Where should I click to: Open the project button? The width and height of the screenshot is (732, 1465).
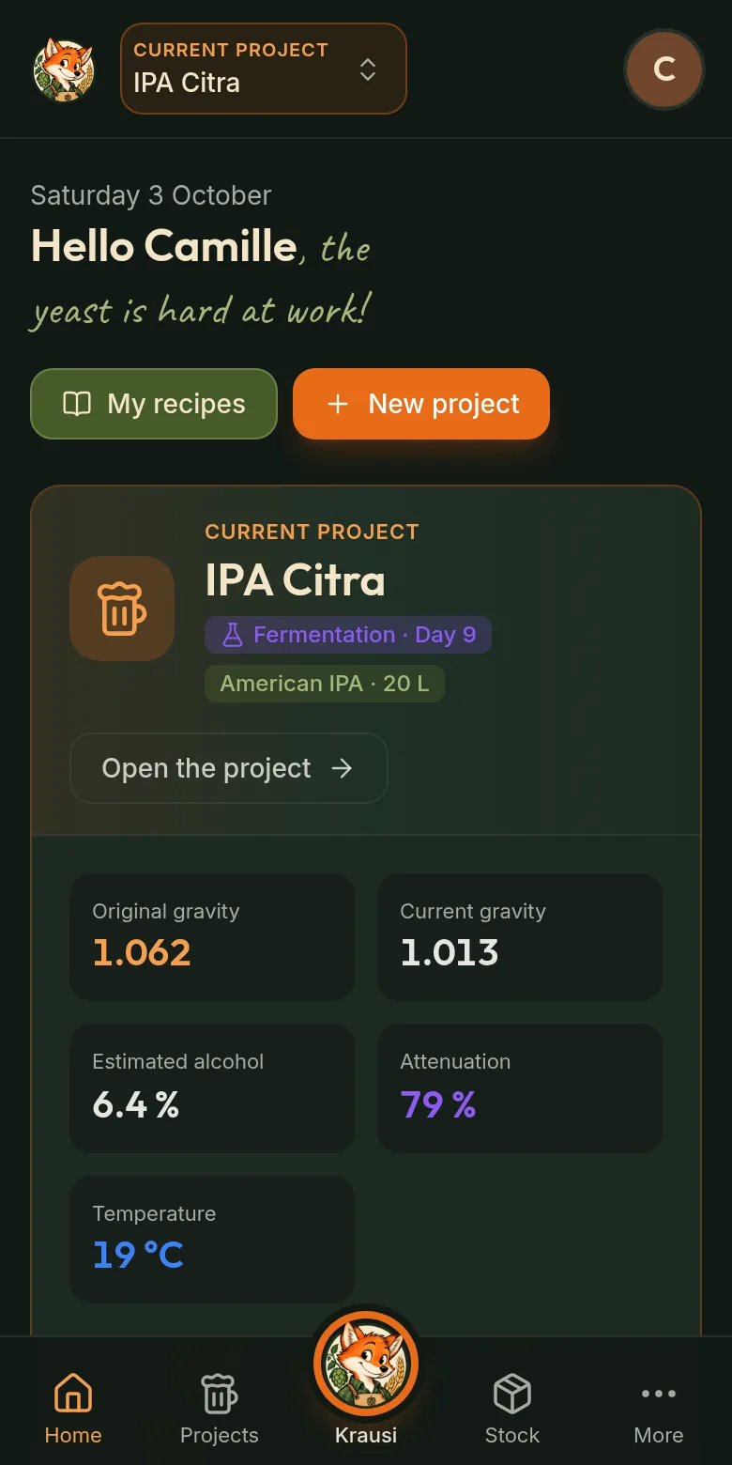229,768
